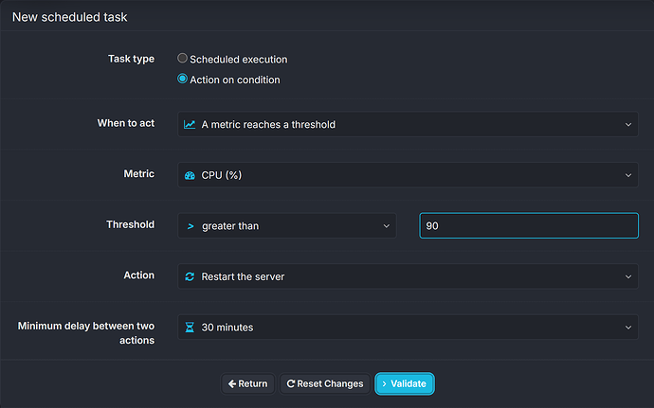Click the threshold value field containing 90
Viewport: 654px width, 408px height.
point(529,226)
